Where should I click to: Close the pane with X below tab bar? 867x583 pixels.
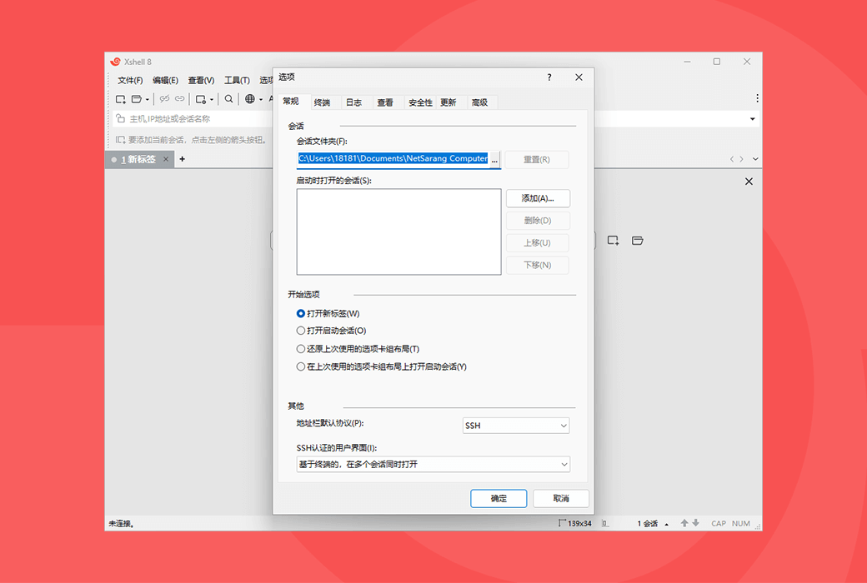point(749,182)
